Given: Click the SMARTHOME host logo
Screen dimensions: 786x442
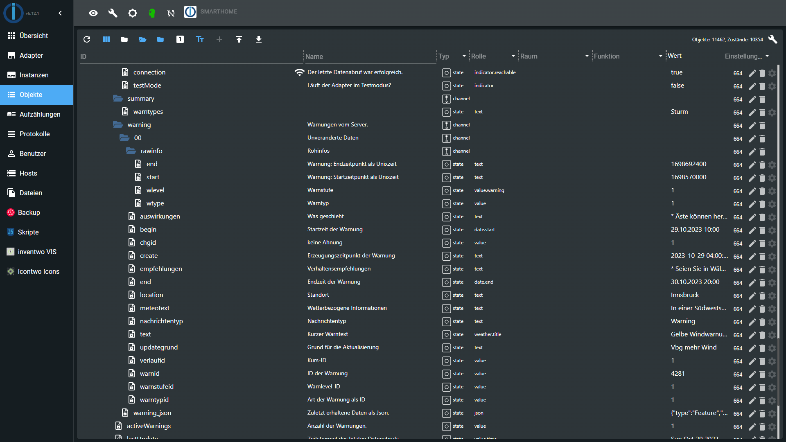Looking at the screenshot, I should click(x=190, y=12).
